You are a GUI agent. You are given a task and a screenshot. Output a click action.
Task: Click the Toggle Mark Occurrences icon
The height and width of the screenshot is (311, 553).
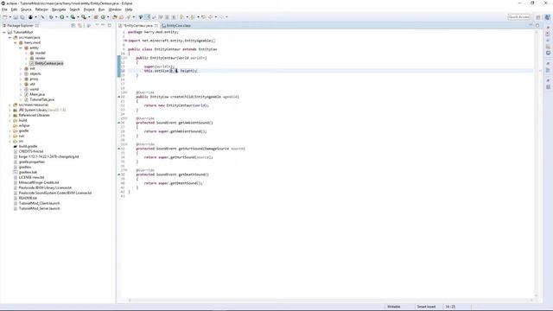pyautogui.click(x=148, y=17)
